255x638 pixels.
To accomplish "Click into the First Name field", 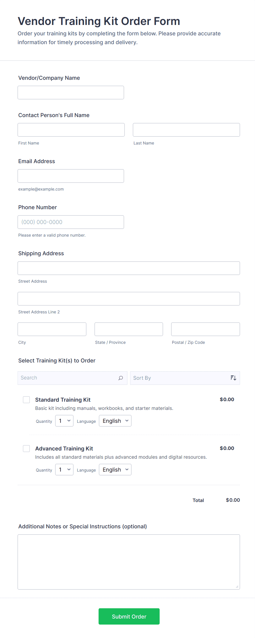I will 70,130.
